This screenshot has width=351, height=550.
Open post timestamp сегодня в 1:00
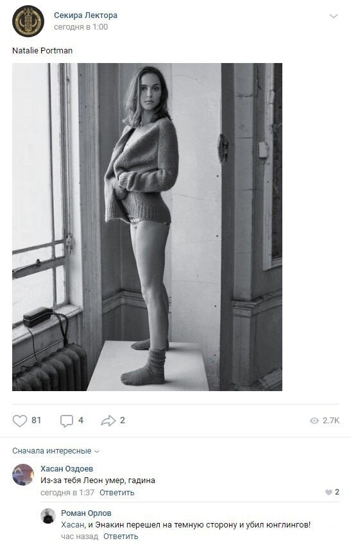tap(81, 27)
